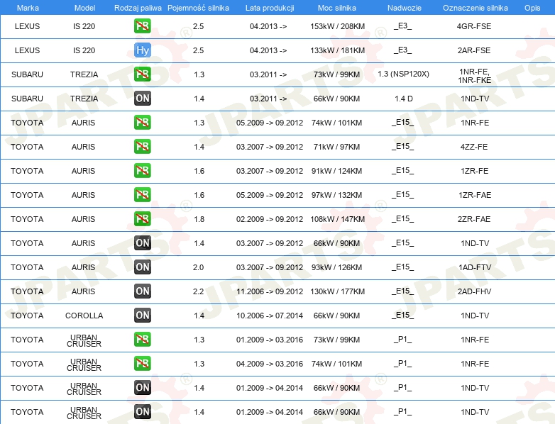Select engine code 2ZR-FAE

pos(474,219)
